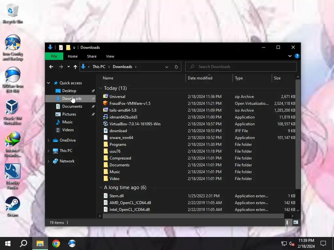Open SRWare Iron from the taskbar
The image size is (334, 250).
coord(72,243)
